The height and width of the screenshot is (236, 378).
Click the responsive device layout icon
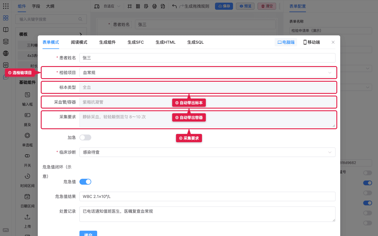tap(97, 6)
